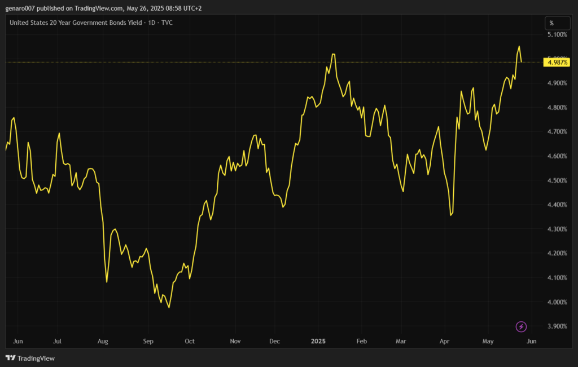Click the Sep label on the time axis
Image resolution: width=578 pixels, height=367 pixels.
pyautogui.click(x=148, y=341)
